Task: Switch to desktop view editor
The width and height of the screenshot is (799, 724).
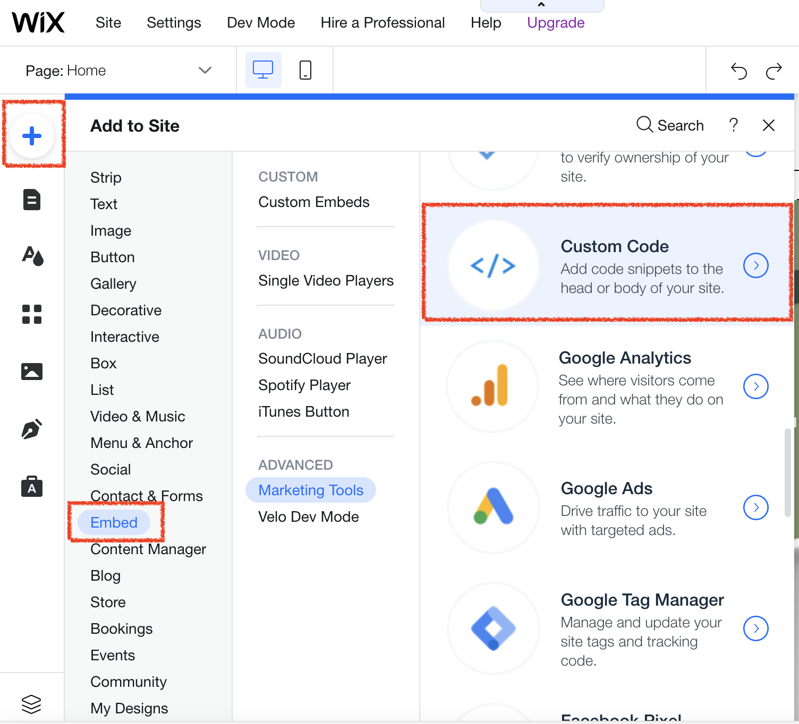Action: coord(263,70)
